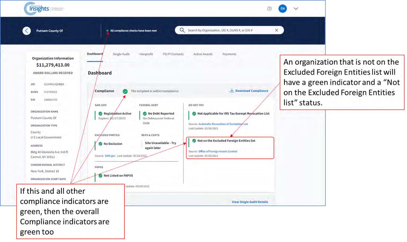The height and width of the screenshot is (242, 407).
Task: Switch to the Single Audit tab
Action: (121, 54)
